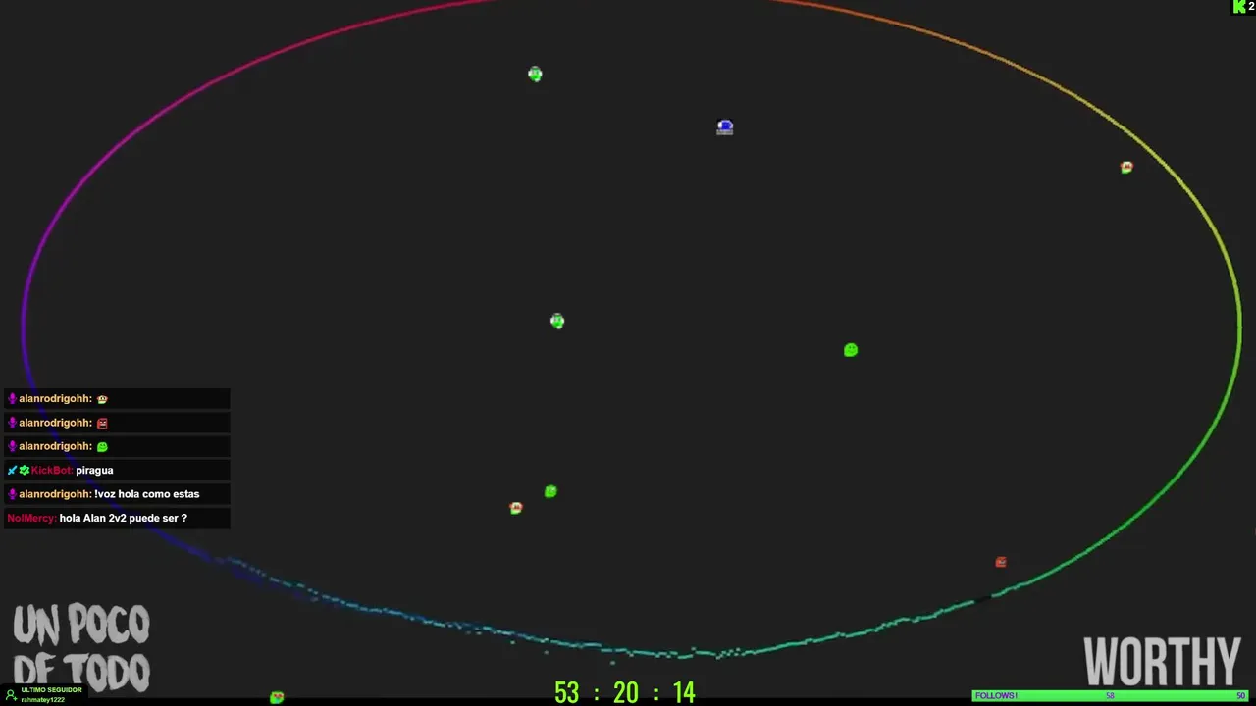Image resolution: width=1256 pixels, height=706 pixels.
Task: Click the '53' hours value on the timer
Action: click(567, 692)
